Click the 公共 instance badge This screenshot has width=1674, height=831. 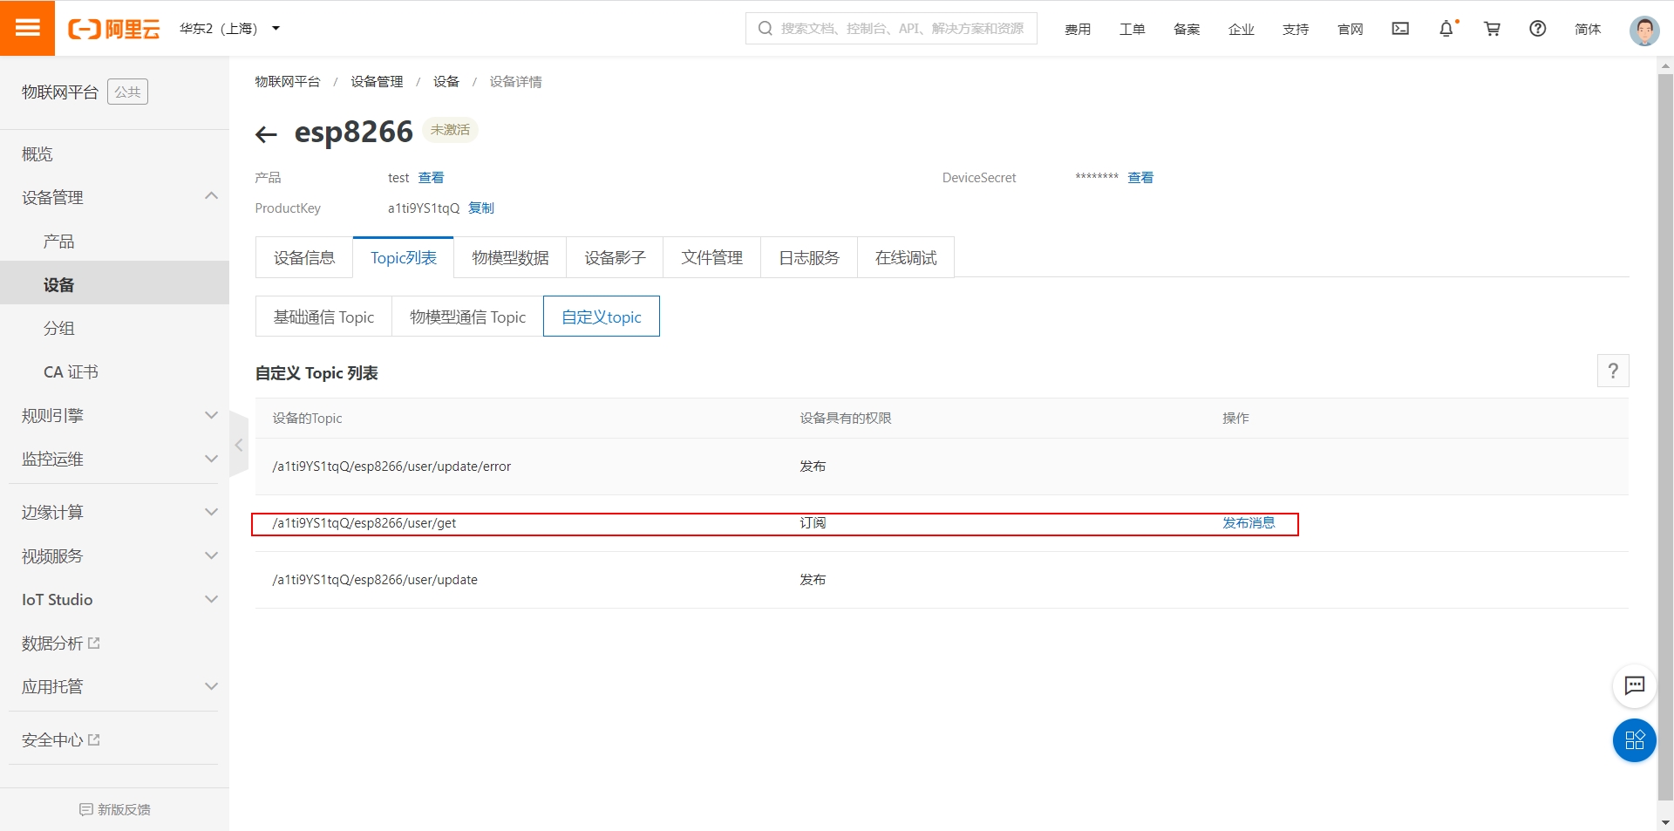click(127, 92)
